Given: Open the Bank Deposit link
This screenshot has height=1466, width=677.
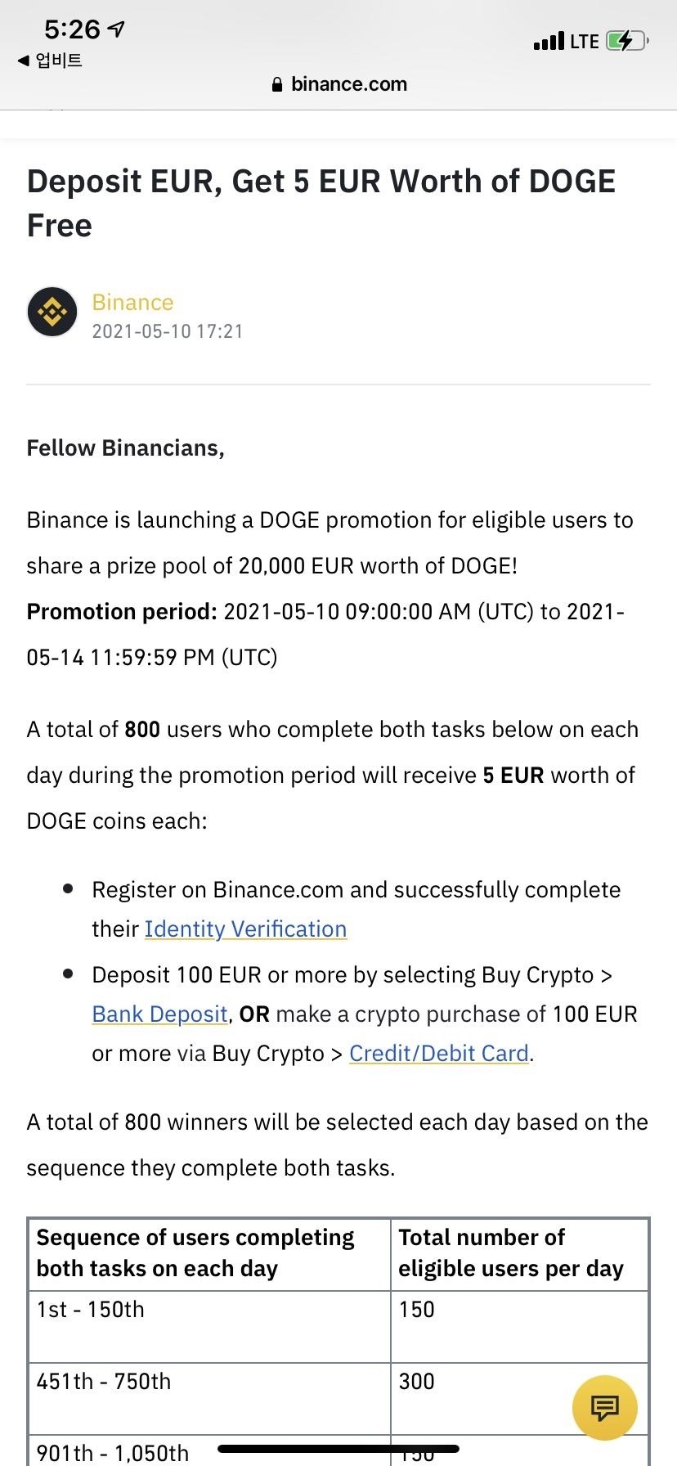Looking at the screenshot, I should tap(159, 1014).
